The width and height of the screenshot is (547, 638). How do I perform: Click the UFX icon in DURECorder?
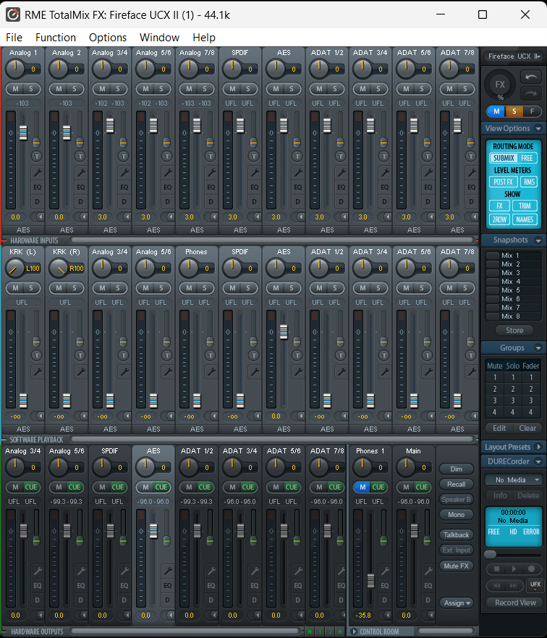point(535,584)
